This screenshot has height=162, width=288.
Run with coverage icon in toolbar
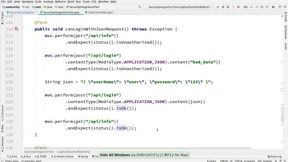point(228,7)
